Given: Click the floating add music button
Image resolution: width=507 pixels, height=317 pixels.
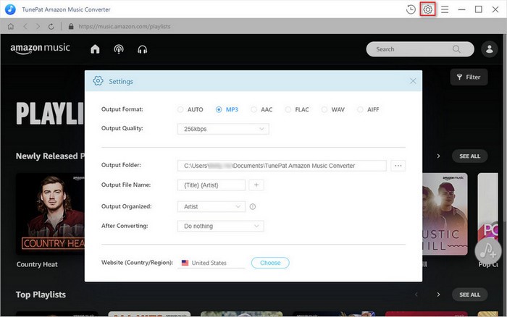Looking at the screenshot, I should [489, 250].
